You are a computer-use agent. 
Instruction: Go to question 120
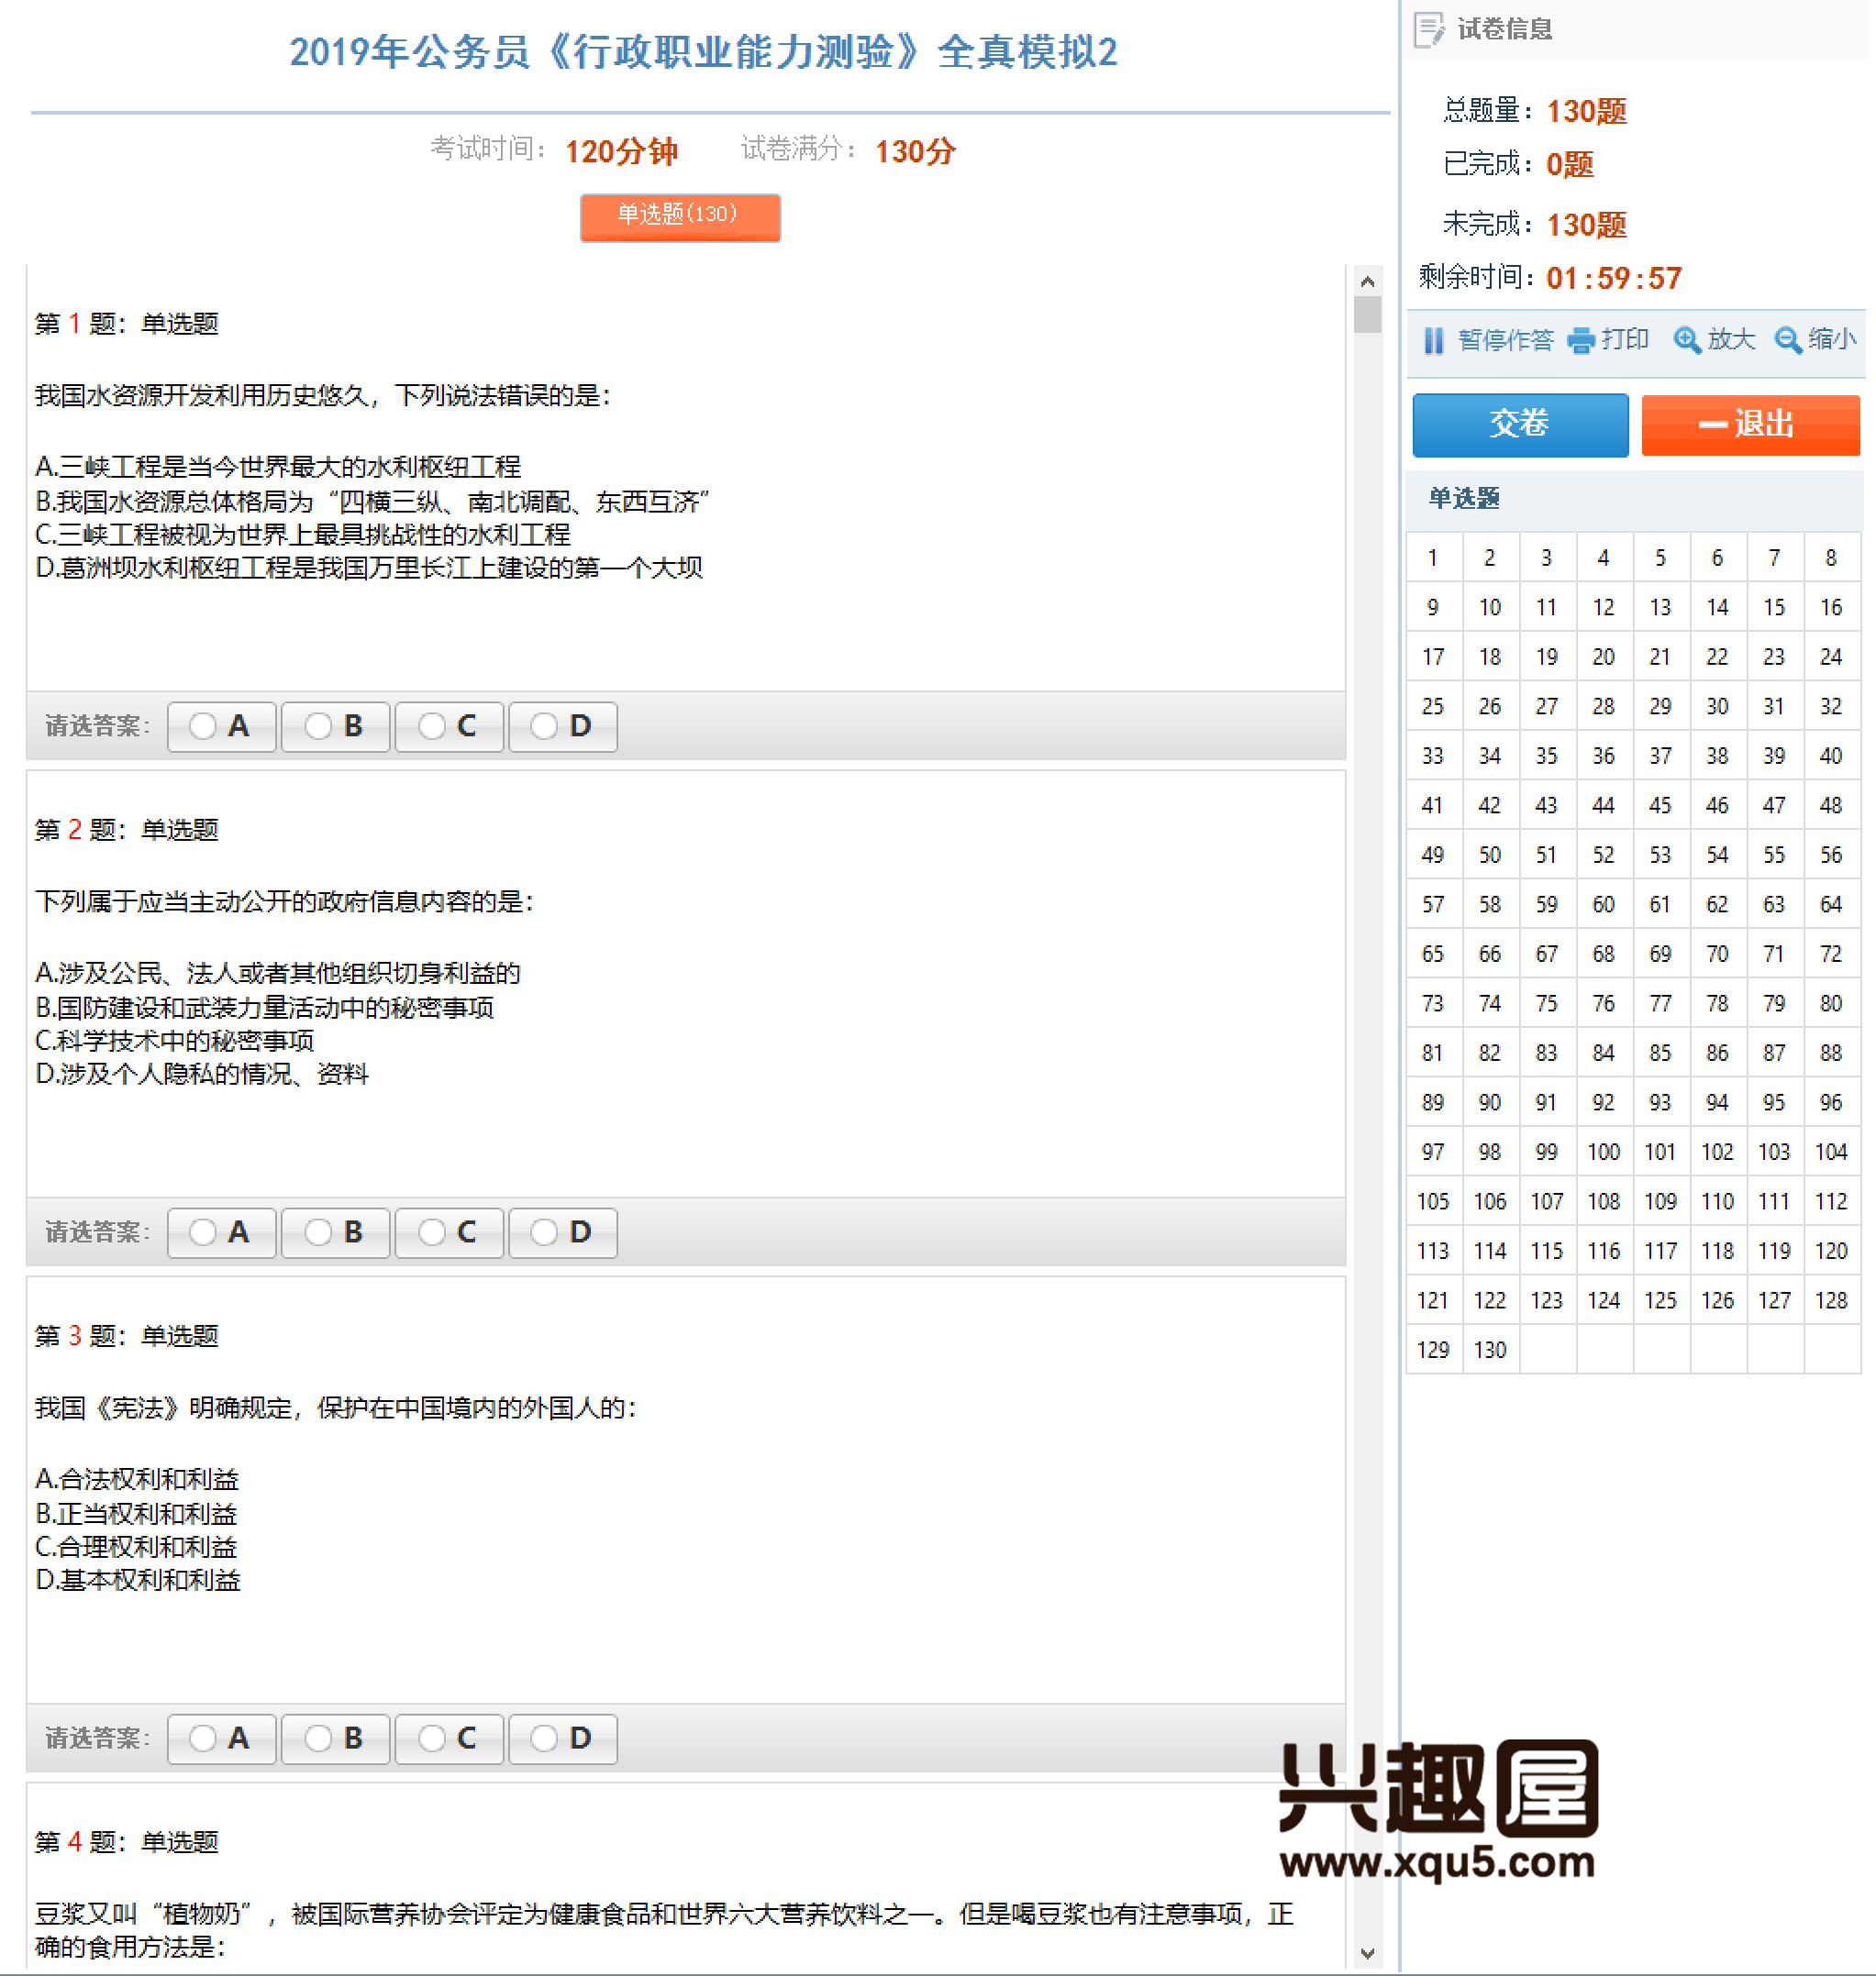(1831, 1251)
